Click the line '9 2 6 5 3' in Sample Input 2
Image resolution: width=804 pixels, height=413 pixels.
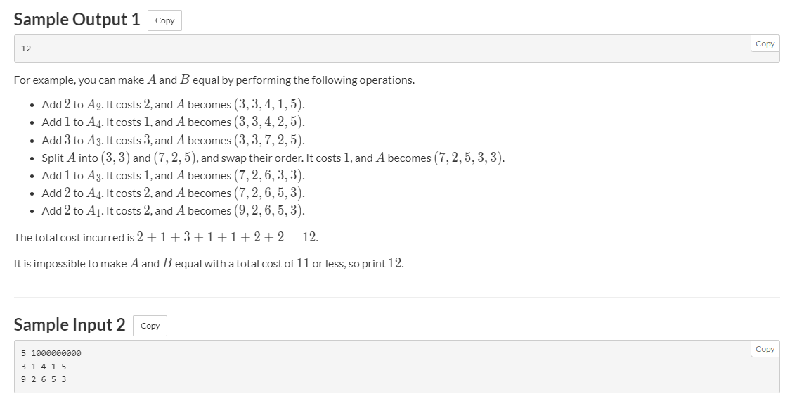click(44, 379)
